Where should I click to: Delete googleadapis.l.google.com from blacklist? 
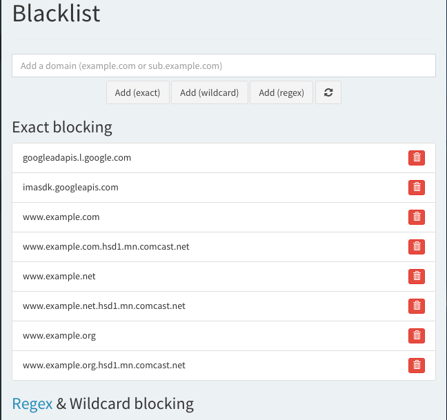(417, 158)
